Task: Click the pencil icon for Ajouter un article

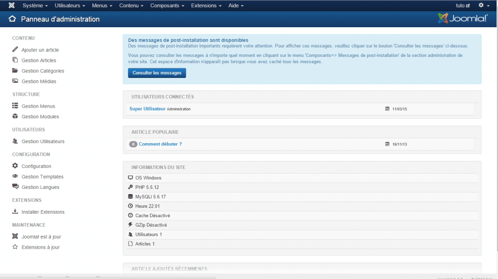Action: click(15, 50)
